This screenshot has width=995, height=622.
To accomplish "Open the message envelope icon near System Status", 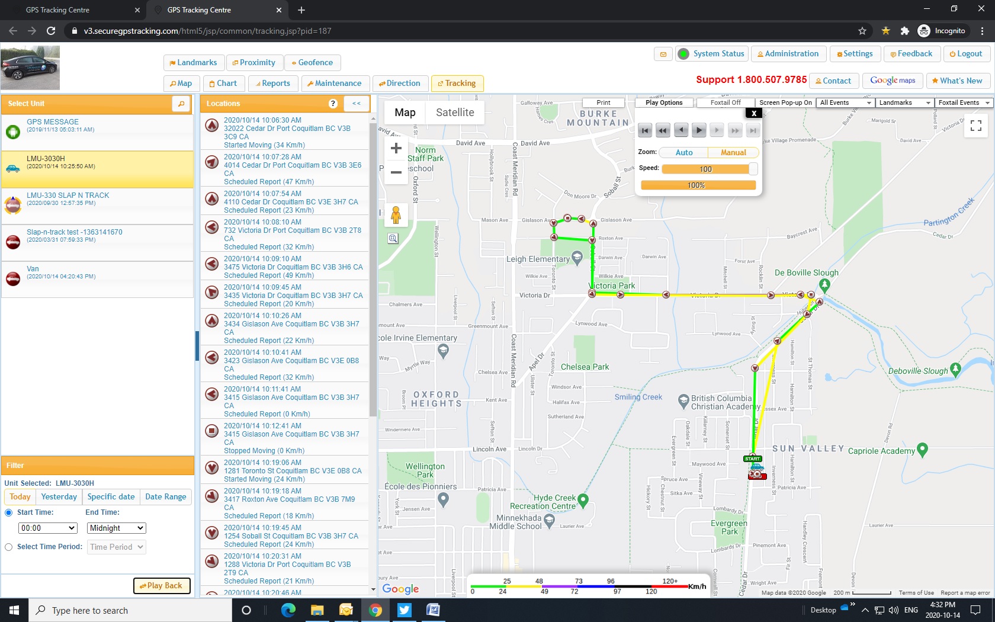I will [x=662, y=53].
